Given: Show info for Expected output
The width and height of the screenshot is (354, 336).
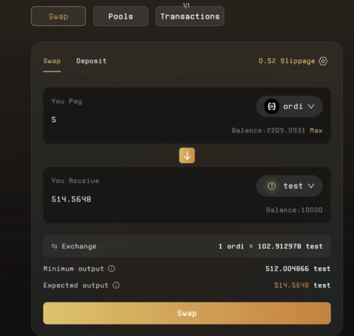Looking at the screenshot, I should (x=116, y=285).
